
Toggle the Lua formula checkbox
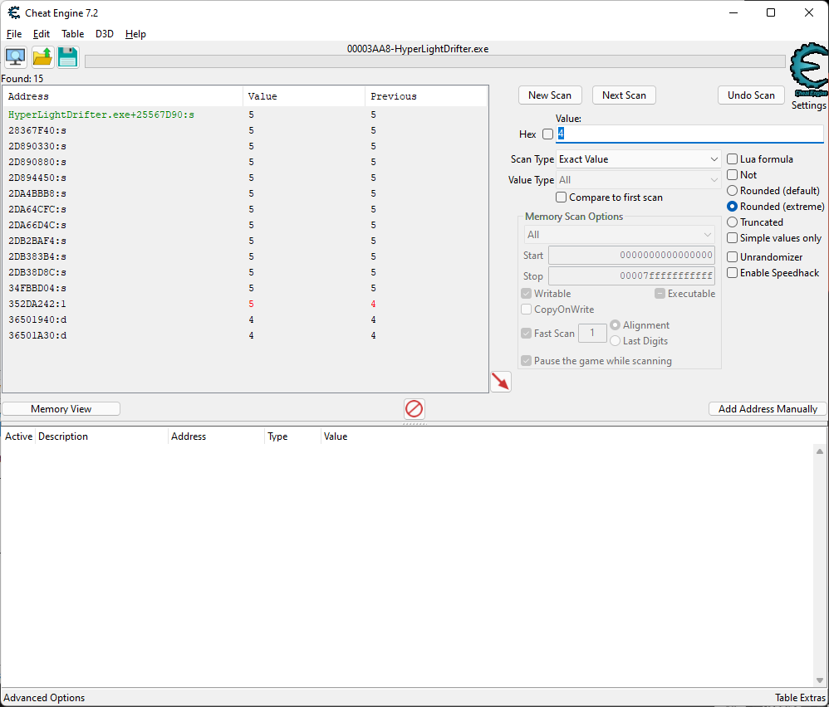point(732,159)
